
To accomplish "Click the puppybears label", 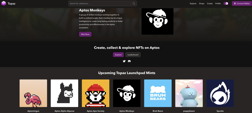I will (x=189, y=111).
